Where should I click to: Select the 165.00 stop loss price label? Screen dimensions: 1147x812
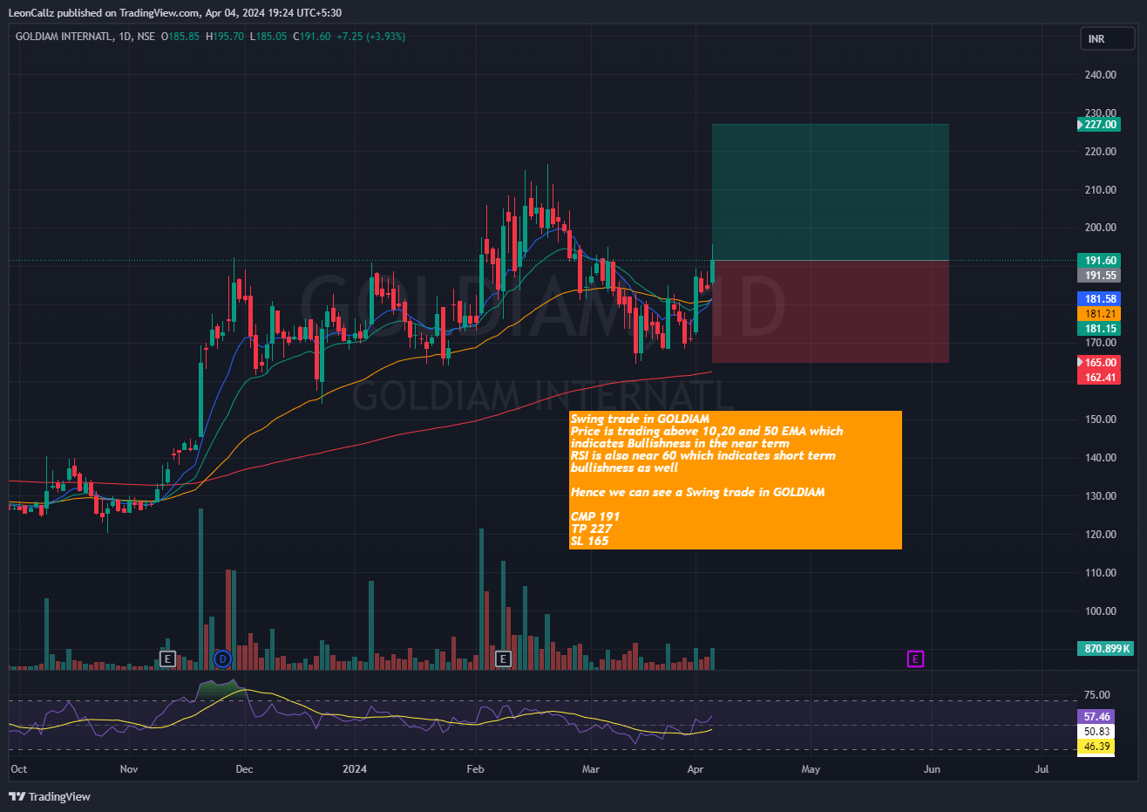click(1099, 363)
